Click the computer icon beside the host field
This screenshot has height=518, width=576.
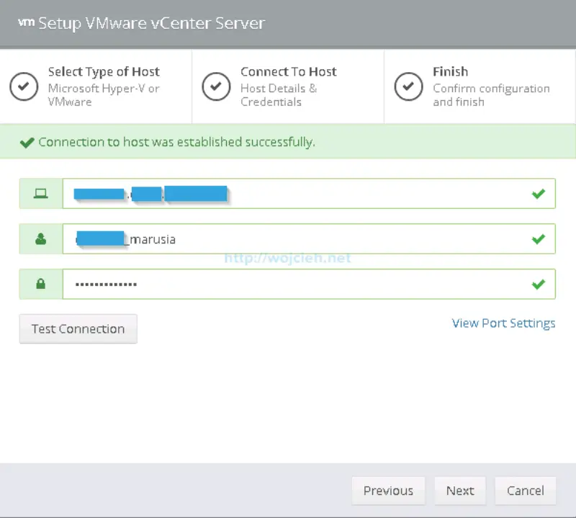point(40,193)
